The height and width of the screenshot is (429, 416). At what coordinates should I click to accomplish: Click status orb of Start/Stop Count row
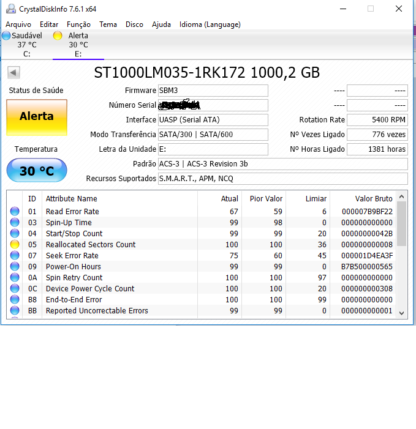point(15,233)
